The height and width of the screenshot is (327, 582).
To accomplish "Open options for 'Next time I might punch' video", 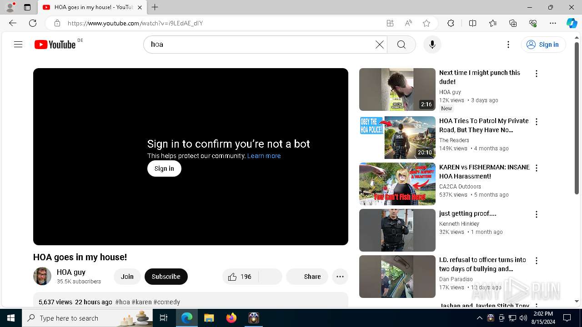I will pyautogui.click(x=537, y=74).
